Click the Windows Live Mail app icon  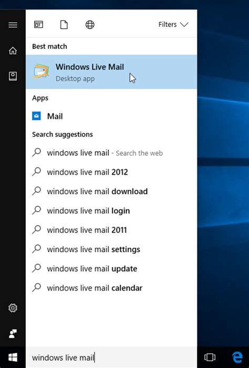pos(41,71)
